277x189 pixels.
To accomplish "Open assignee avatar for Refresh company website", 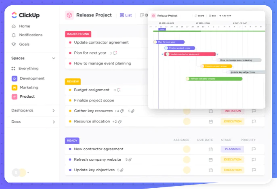I will [x=187, y=160].
